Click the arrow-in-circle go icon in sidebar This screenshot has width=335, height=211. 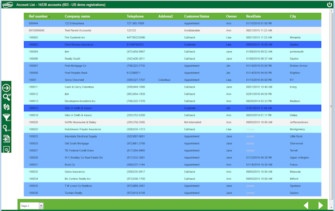point(6,88)
